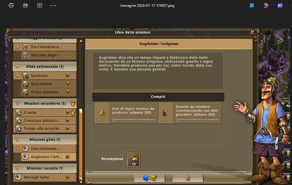Select the Creazione pallonci... quest

pos(45,120)
